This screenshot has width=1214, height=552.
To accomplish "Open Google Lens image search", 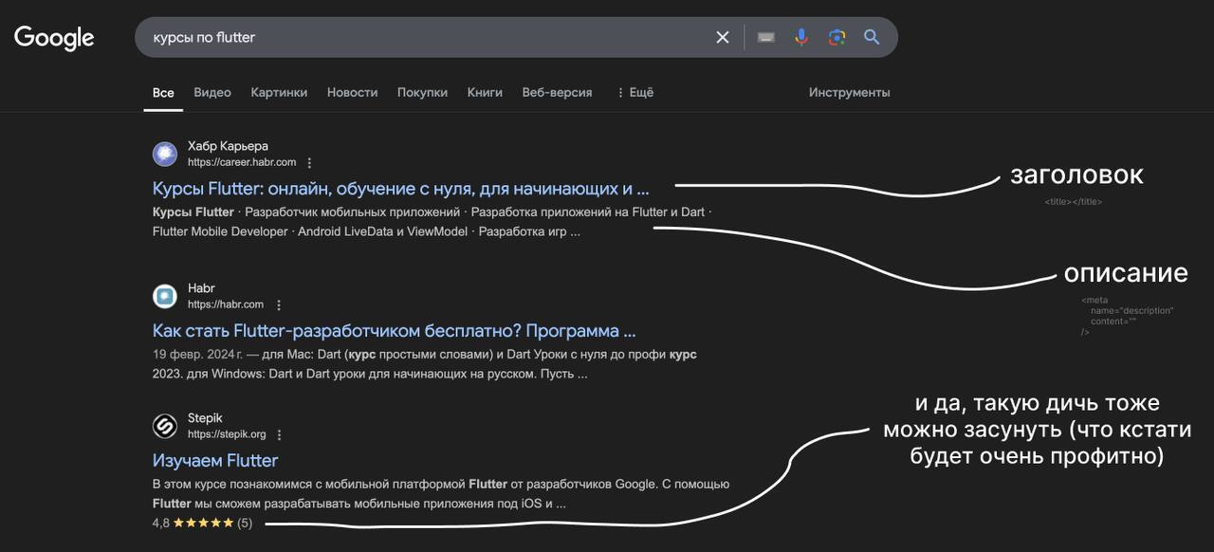I will click(x=837, y=37).
